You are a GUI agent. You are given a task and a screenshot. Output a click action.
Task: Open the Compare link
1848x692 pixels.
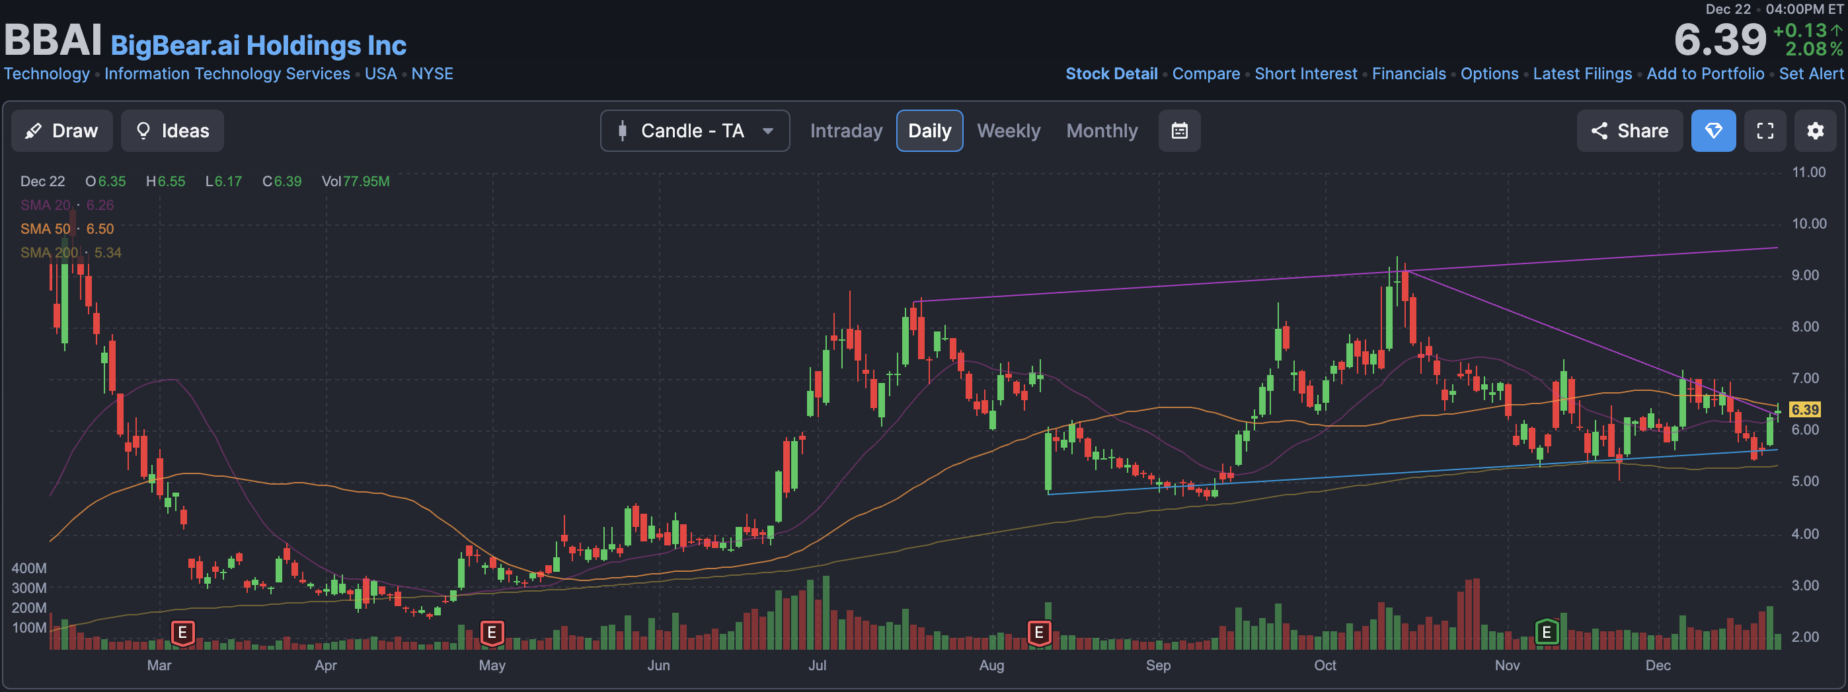(x=1206, y=74)
